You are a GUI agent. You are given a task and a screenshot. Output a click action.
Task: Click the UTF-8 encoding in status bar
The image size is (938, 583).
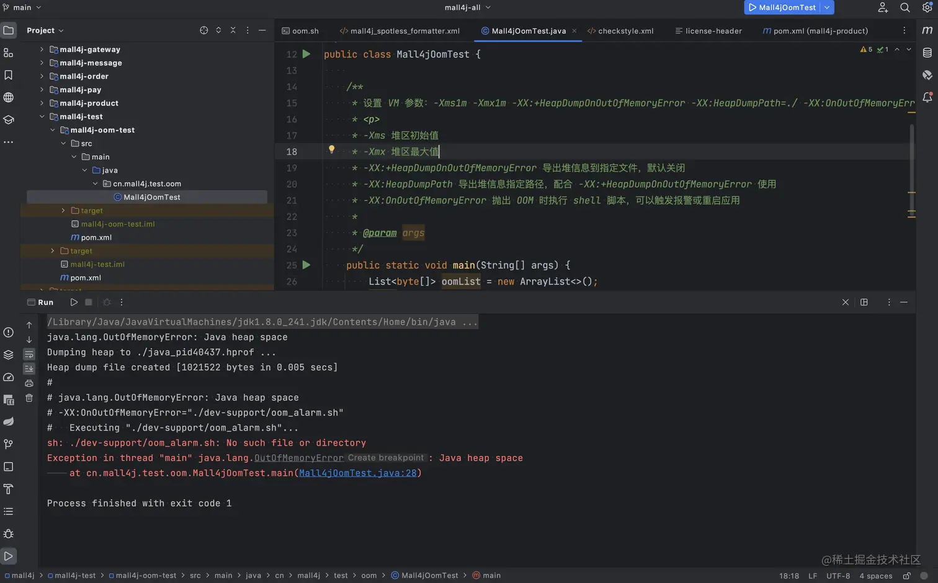pos(838,576)
